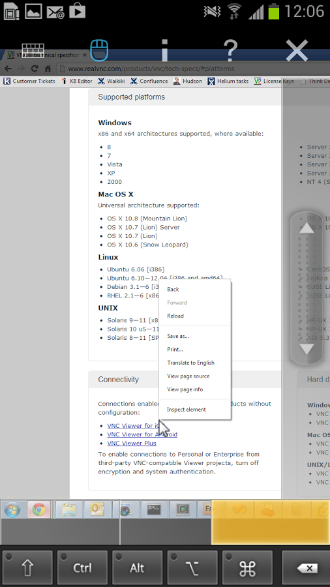This screenshot has height=587, width=330.
Task: Click the 'UNIX' subheading
Action: click(x=108, y=308)
